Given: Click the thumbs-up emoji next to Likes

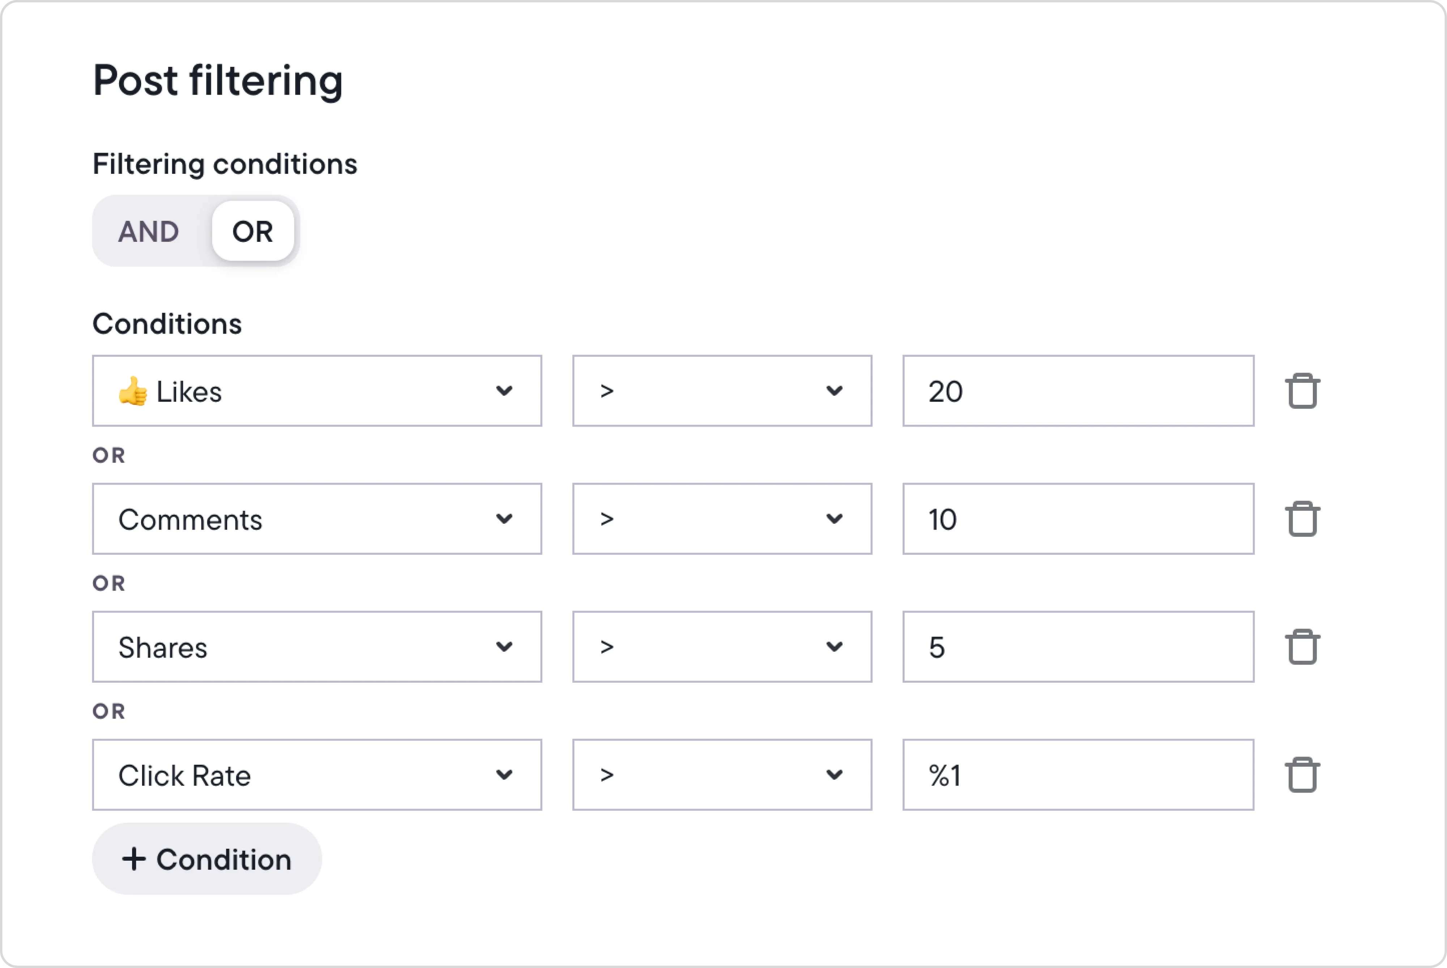Looking at the screenshot, I should (132, 391).
